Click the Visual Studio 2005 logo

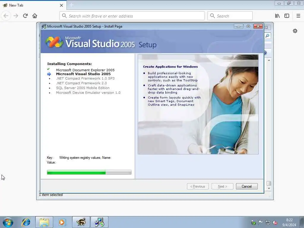(x=54, y=42)
